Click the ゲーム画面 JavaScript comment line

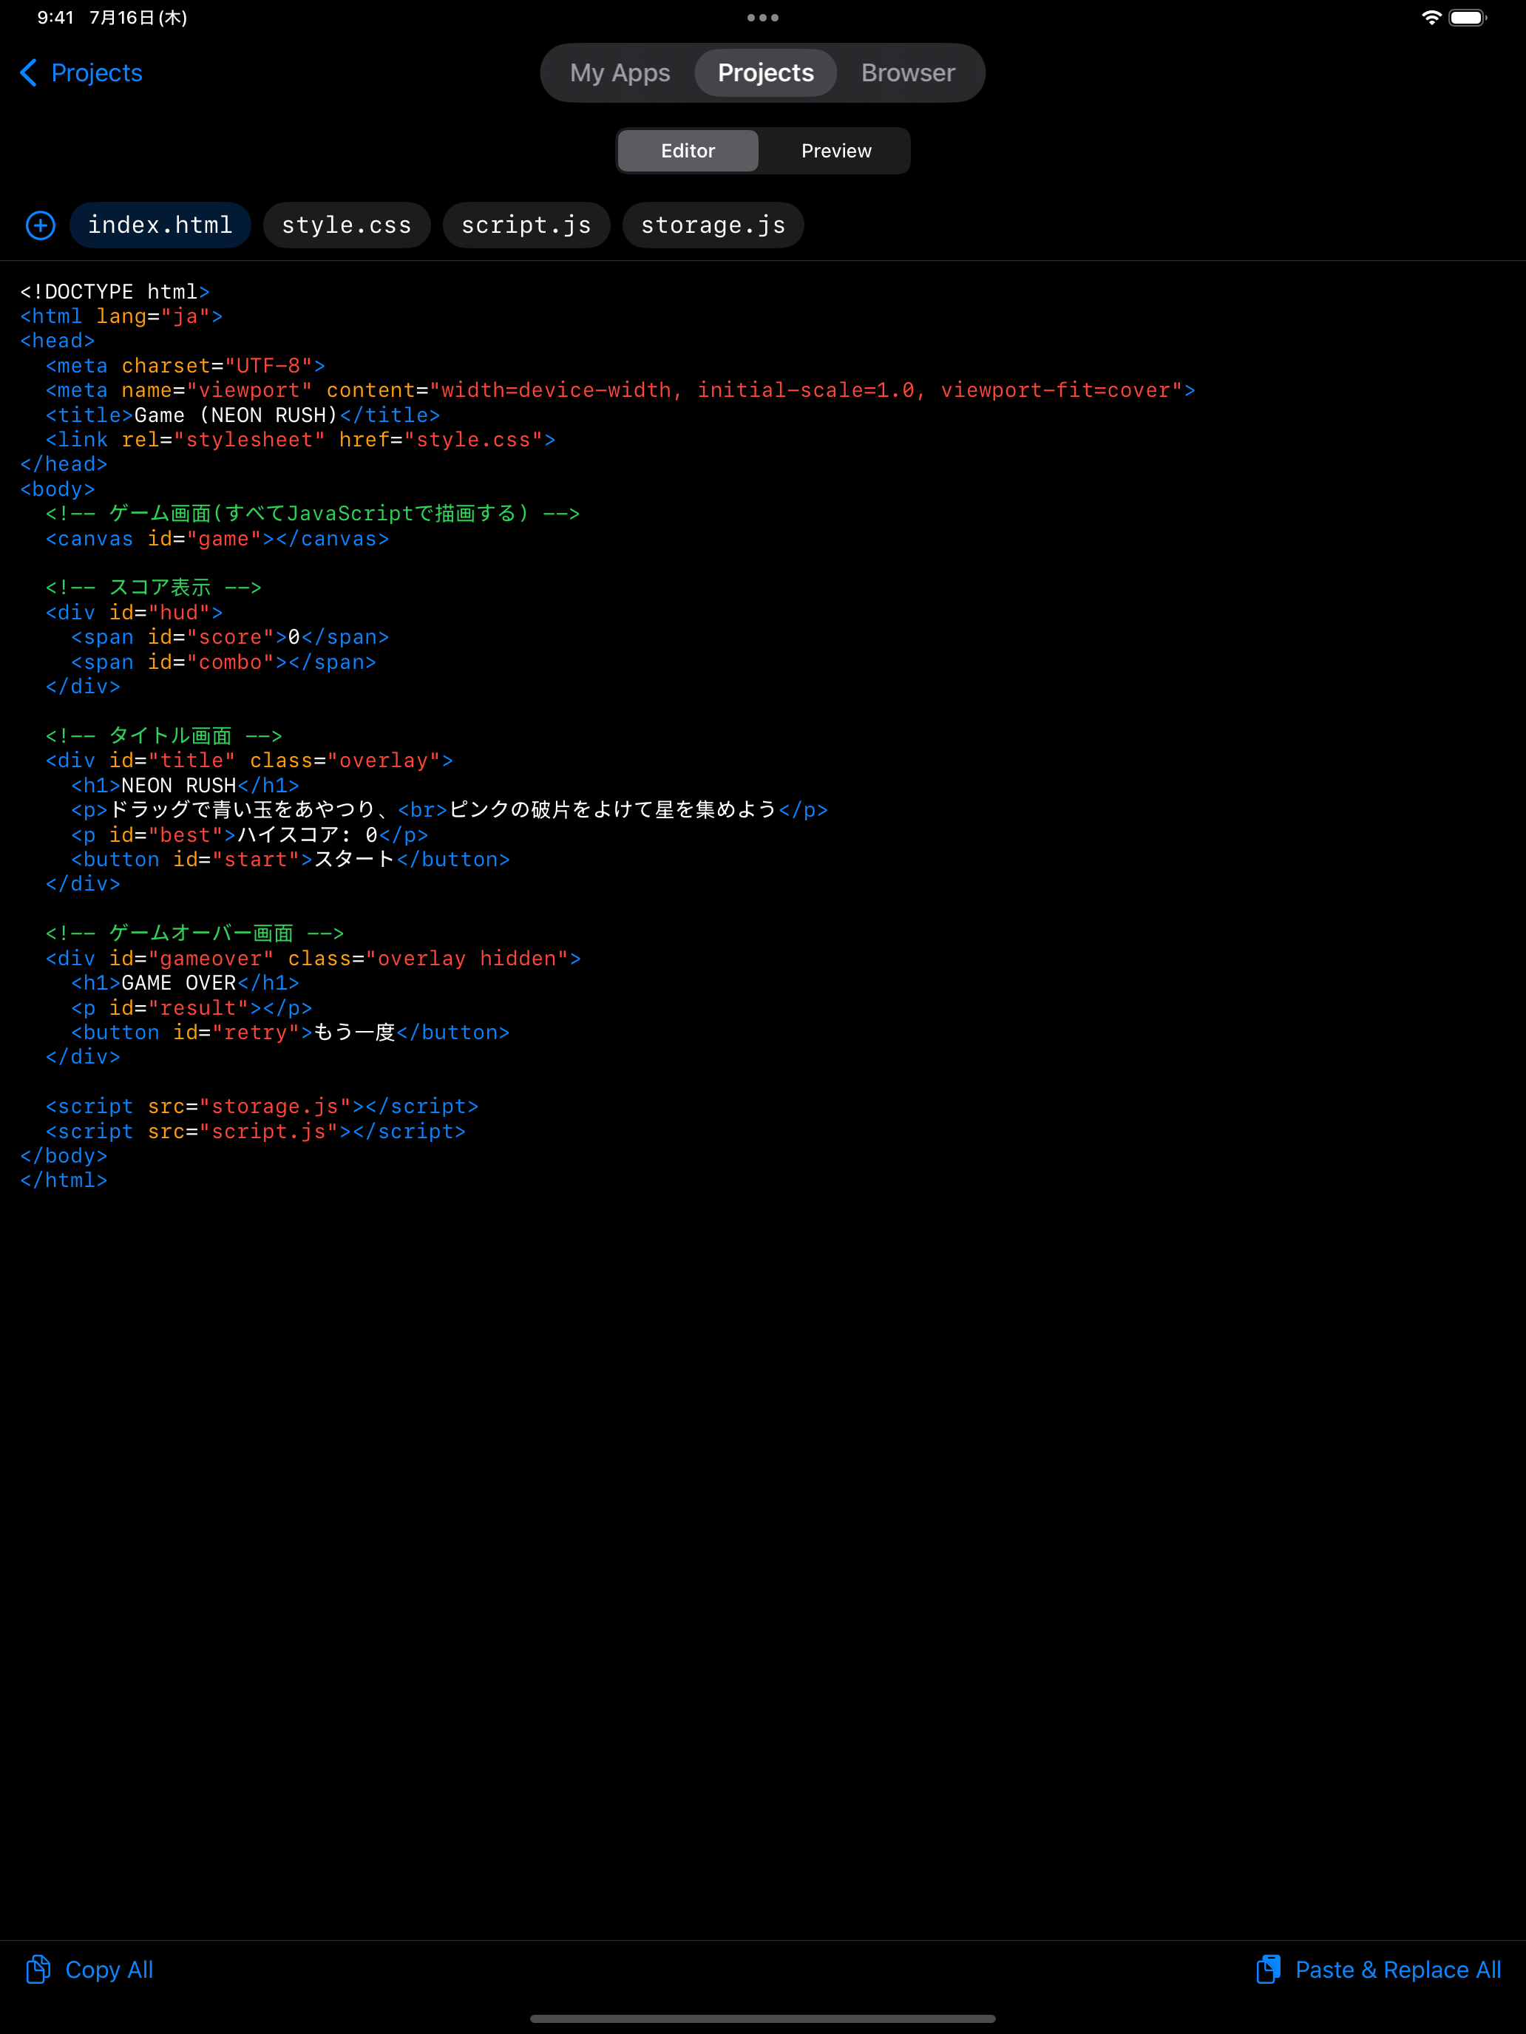313,513
